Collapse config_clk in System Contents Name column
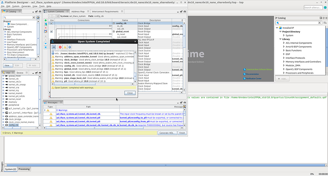This screenshot has width=328, height=176. [x=114, y=23]
